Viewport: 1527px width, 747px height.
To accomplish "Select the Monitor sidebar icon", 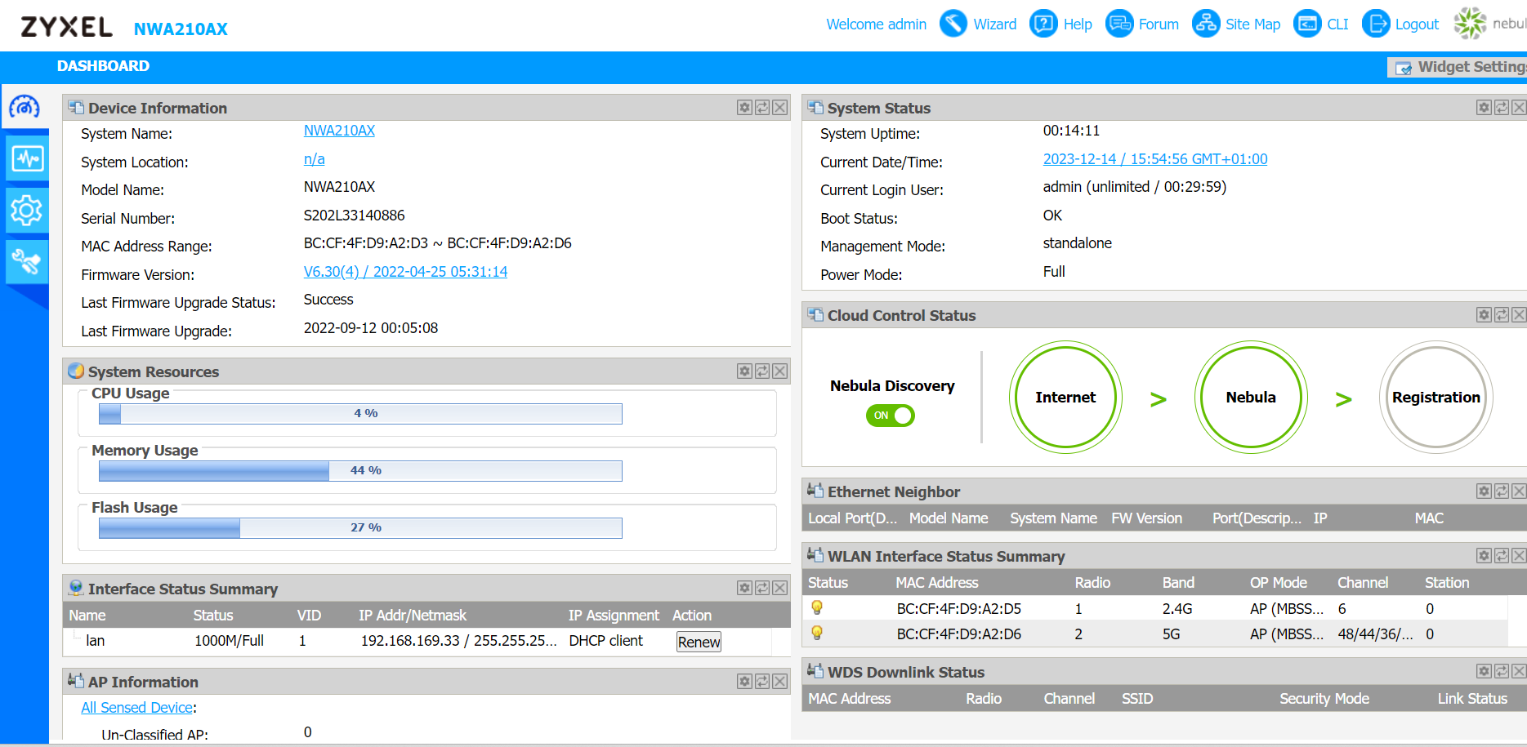I will 25,158.
